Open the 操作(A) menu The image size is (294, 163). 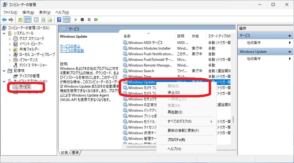28,12
